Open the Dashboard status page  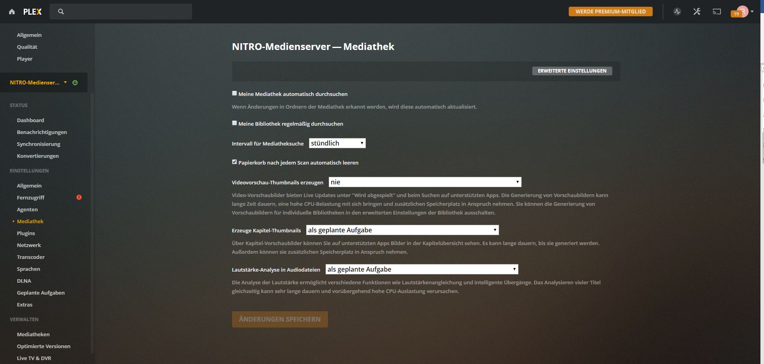[30, 120]
